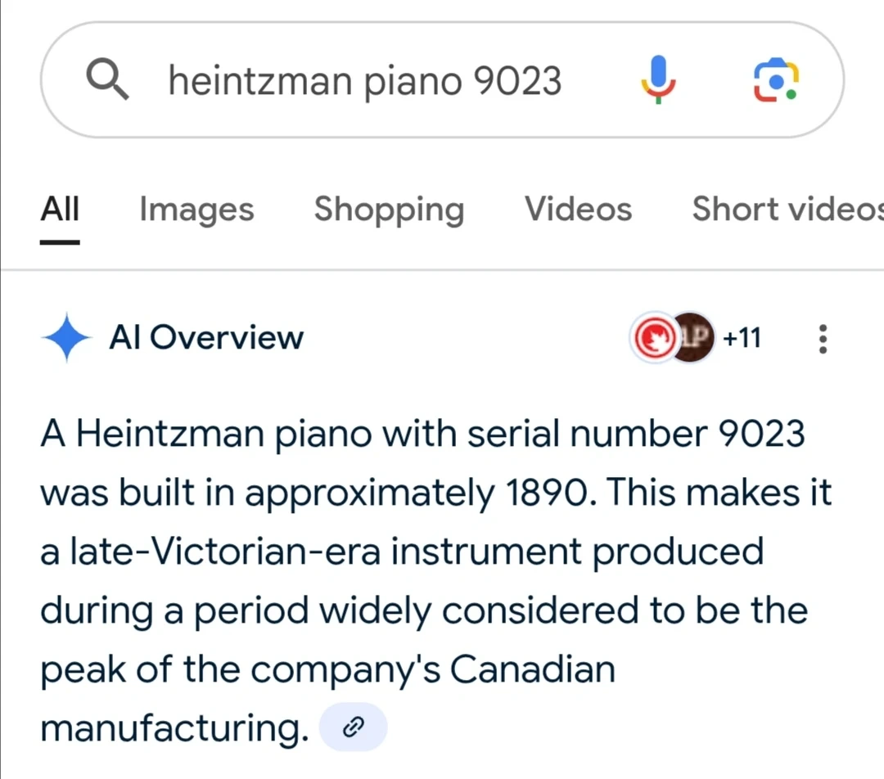This screenshot has width=884, height=779.
Task: Open Google Lens camera search
Action: pos(775,80)
